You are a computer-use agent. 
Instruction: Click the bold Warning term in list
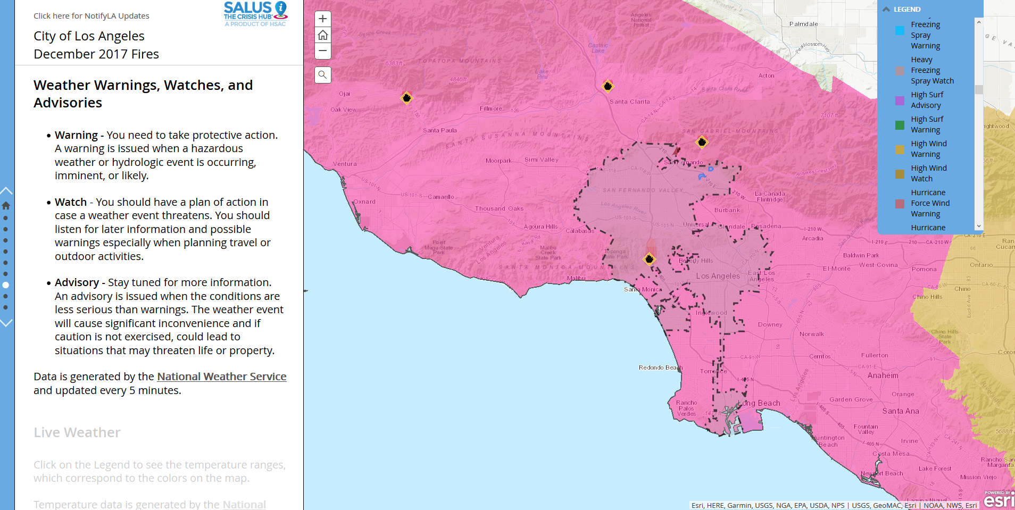pos(76,135)
